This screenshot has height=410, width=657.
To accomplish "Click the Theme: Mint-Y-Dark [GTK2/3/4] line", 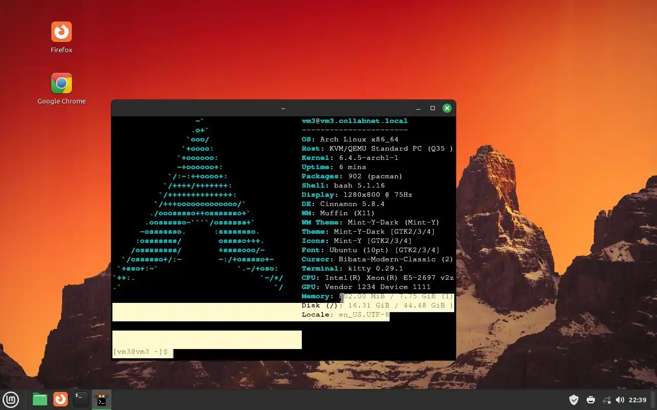I will 369,232.
